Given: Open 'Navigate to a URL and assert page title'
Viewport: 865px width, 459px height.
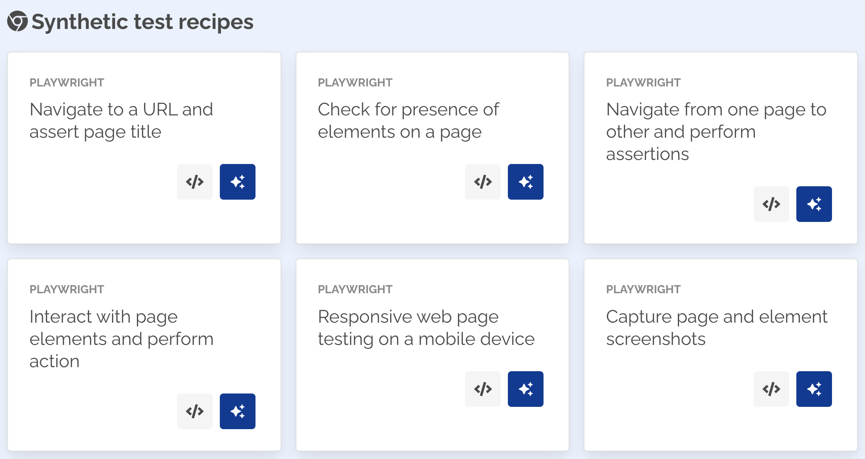Looking at the screenshot, I should [x=121, y=120].
